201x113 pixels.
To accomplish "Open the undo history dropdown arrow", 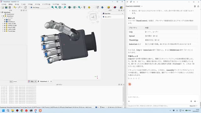I will click(17, 8).
